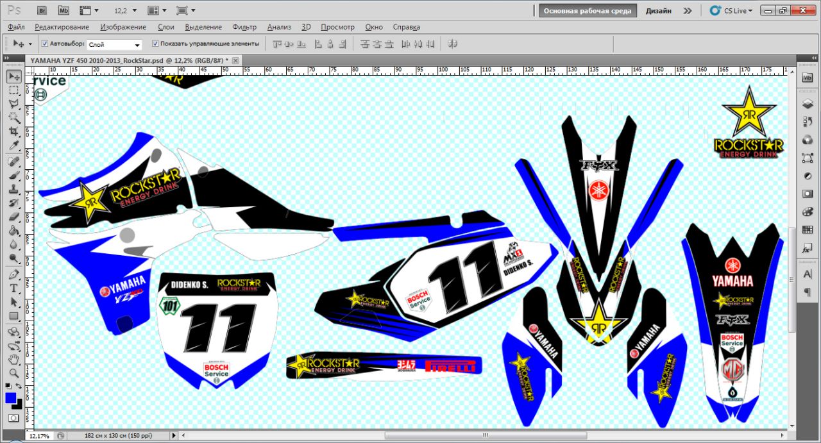Select the 3D Camera Rotate tool

tap(13, 346)
